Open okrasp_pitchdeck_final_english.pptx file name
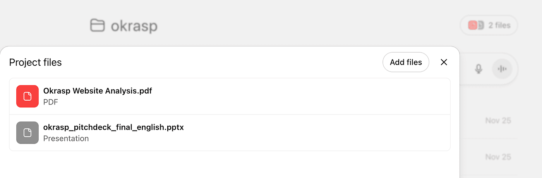 pos(113,127)
